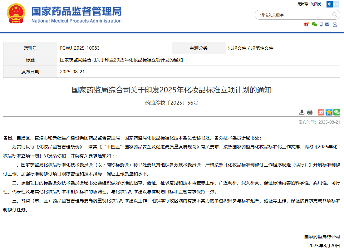The width and height of the screenshot is (344, 250).
Task: Switch to 关怀版 care version
Action: coord(316,4)
